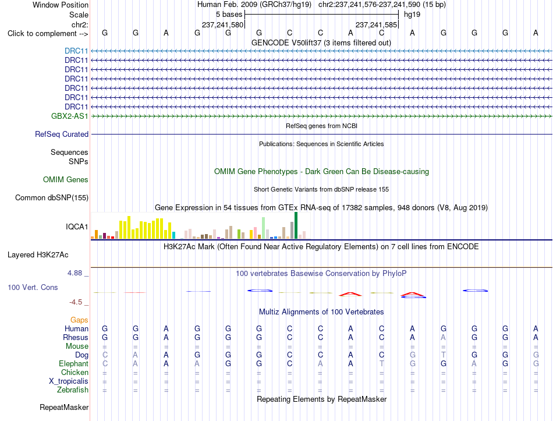Screen dimensions: 553x421
Task: Select the Sequences track label
Action: [69, 152]
